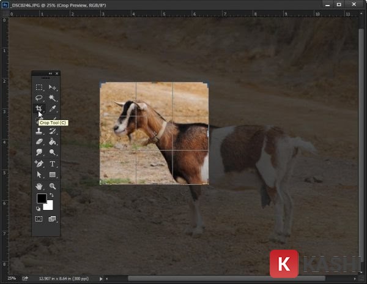The width and height of the screenshot is (367, 284).
Task: Select the Eraser tool
Action: pyautogui.click(x=39, y=141)
